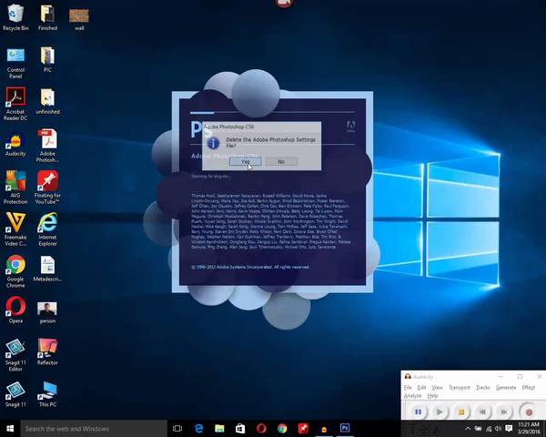Viewport: 546px width, 437px height.
Task: Launch Microsoft Edge from the taskbar
Action: point(198,428)
